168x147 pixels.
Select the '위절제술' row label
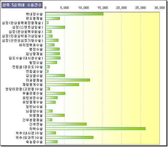pos(36,115)
